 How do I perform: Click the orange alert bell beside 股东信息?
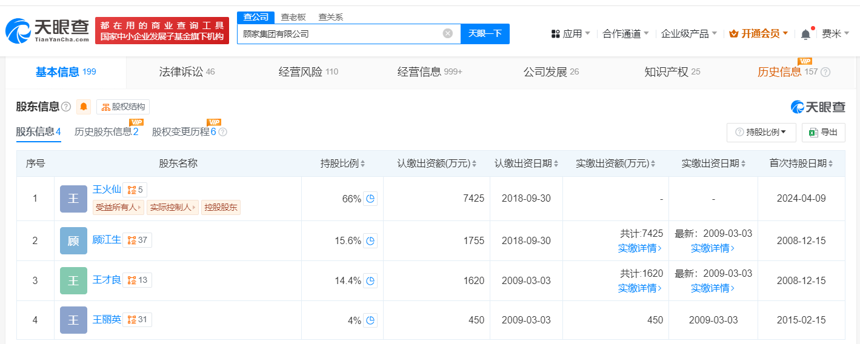(84, 107)
